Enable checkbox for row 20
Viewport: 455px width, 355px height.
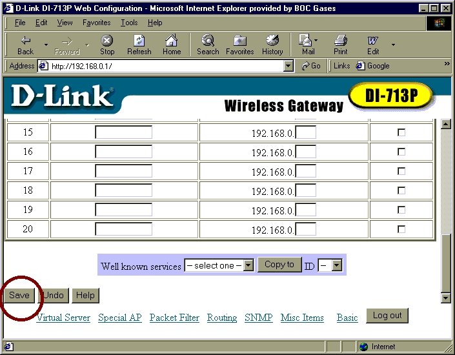pos(401,229)
